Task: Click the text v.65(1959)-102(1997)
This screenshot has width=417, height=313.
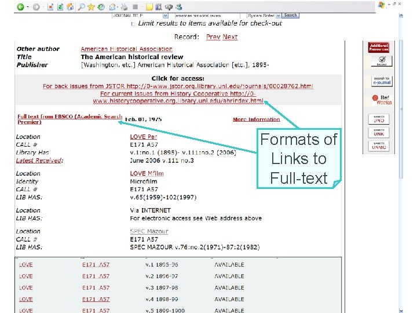Action: (x=163, y=197)
